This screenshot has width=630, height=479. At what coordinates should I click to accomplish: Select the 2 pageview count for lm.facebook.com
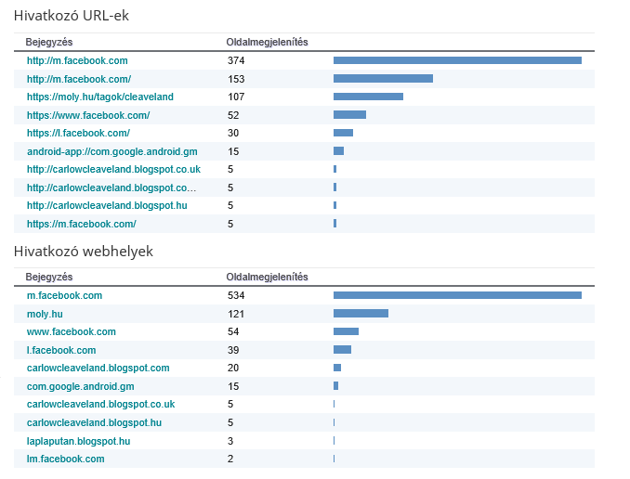(x=230, y=459)
